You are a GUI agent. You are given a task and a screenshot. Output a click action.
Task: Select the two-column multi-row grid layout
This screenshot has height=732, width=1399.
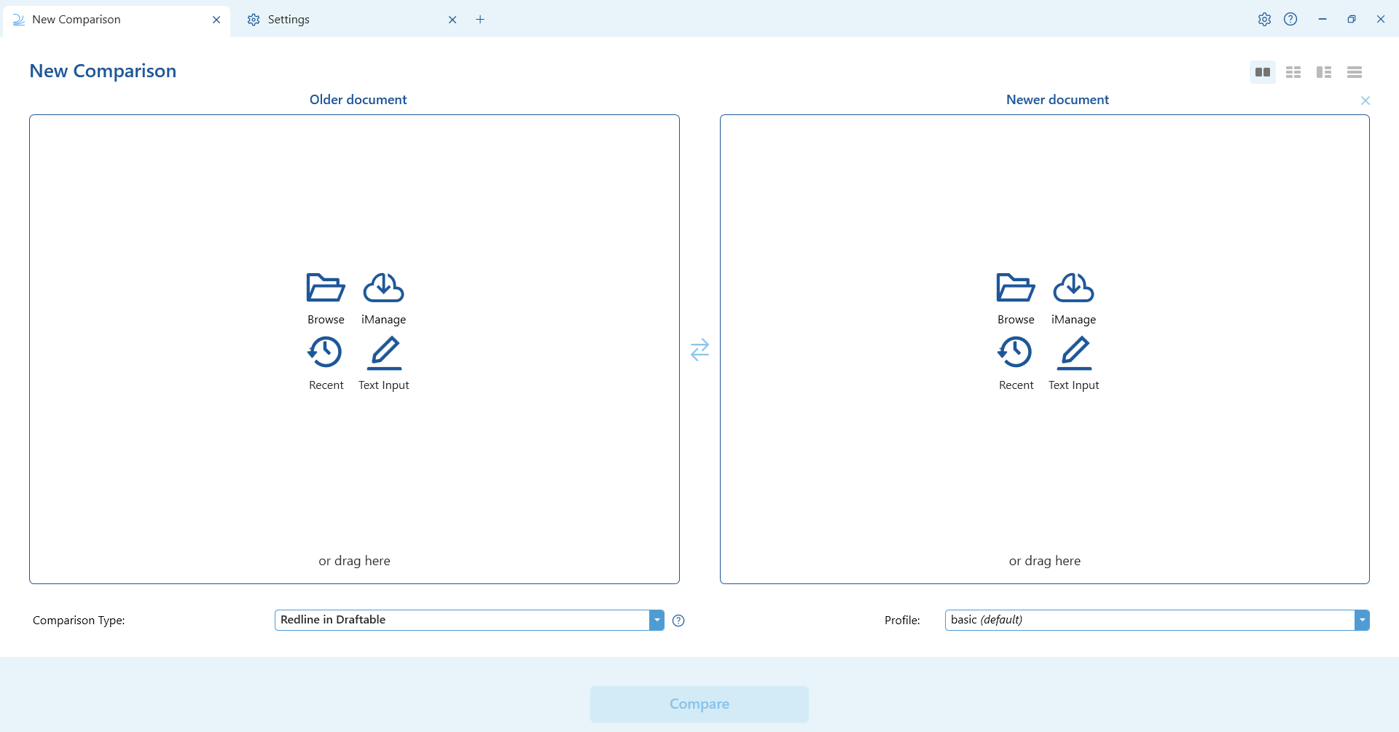[1293, 72]
